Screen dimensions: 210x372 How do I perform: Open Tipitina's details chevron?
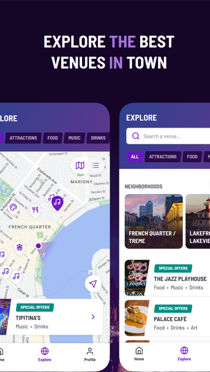(x=93, y=317)
